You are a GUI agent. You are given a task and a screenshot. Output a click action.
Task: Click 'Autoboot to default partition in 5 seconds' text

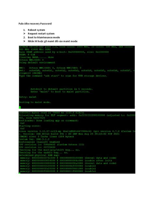[x=61, y=89]
